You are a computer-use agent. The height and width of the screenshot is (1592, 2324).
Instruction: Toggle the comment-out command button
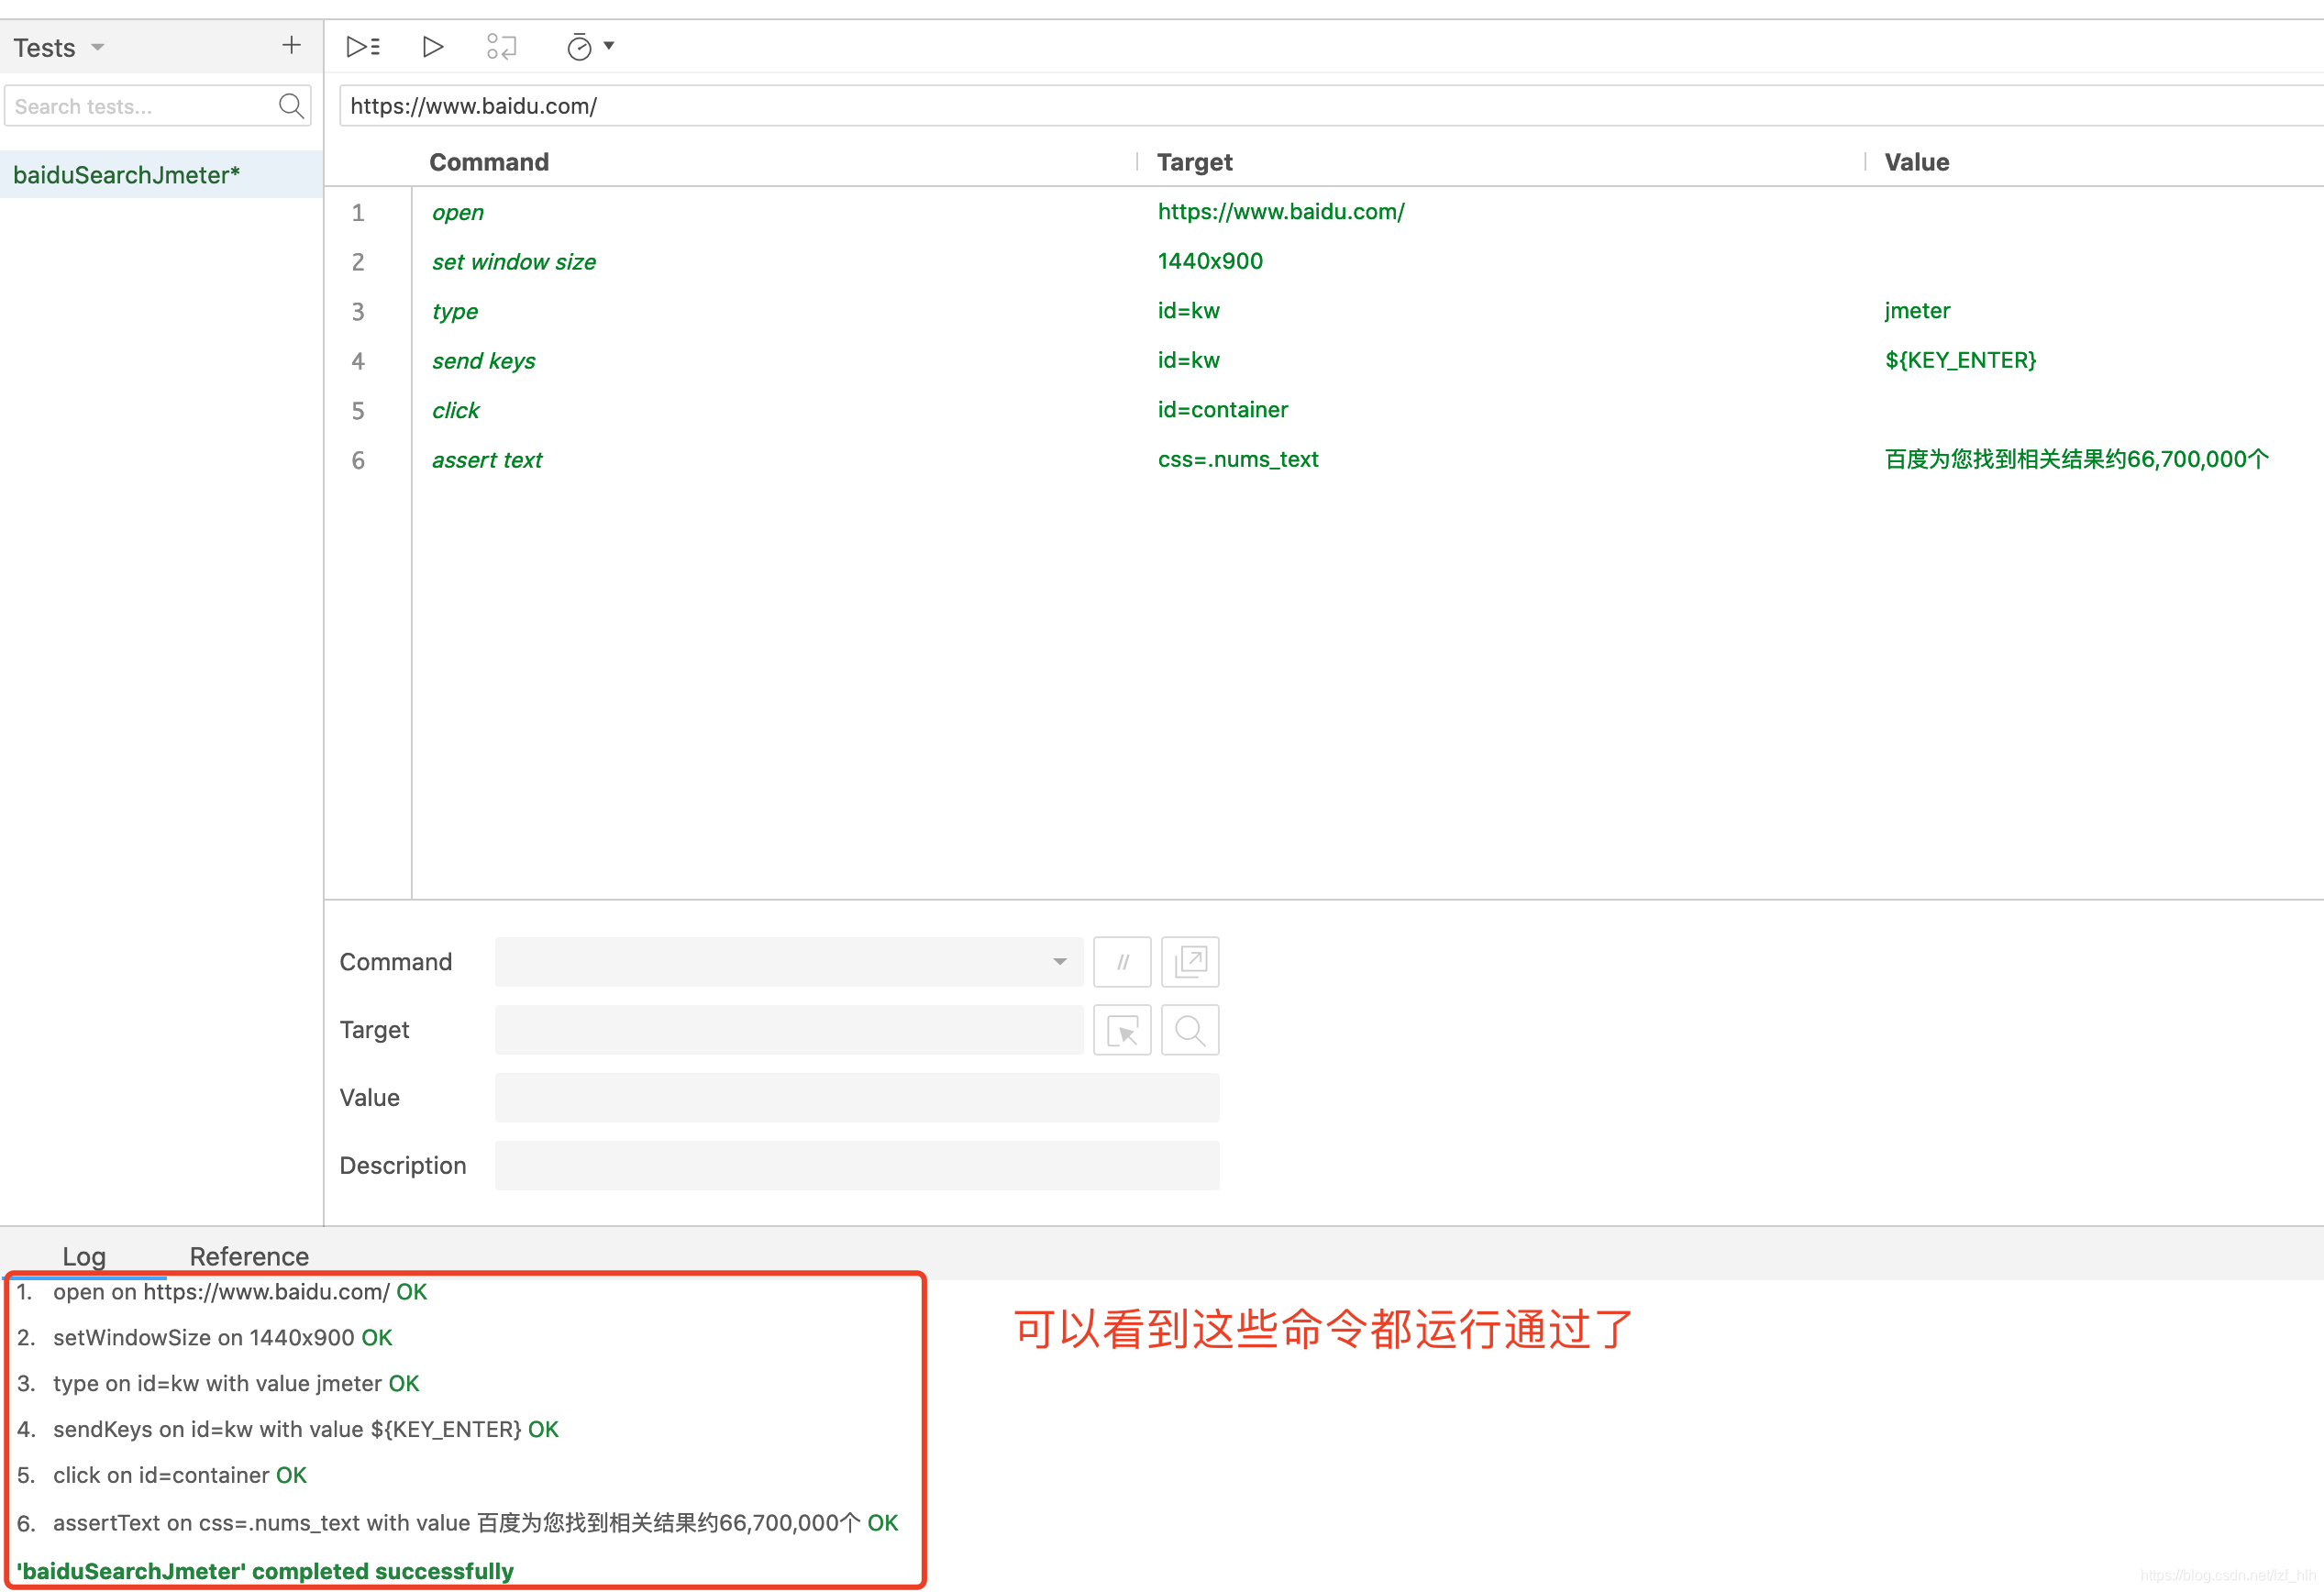(1122, 962)
